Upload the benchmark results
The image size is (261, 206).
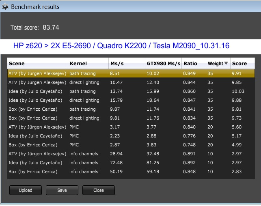pyautogui.click(x=26, y=190)
